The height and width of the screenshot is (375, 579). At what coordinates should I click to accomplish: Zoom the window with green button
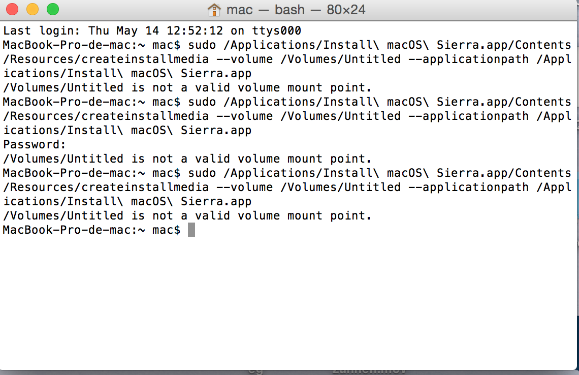tap(52, 9)
